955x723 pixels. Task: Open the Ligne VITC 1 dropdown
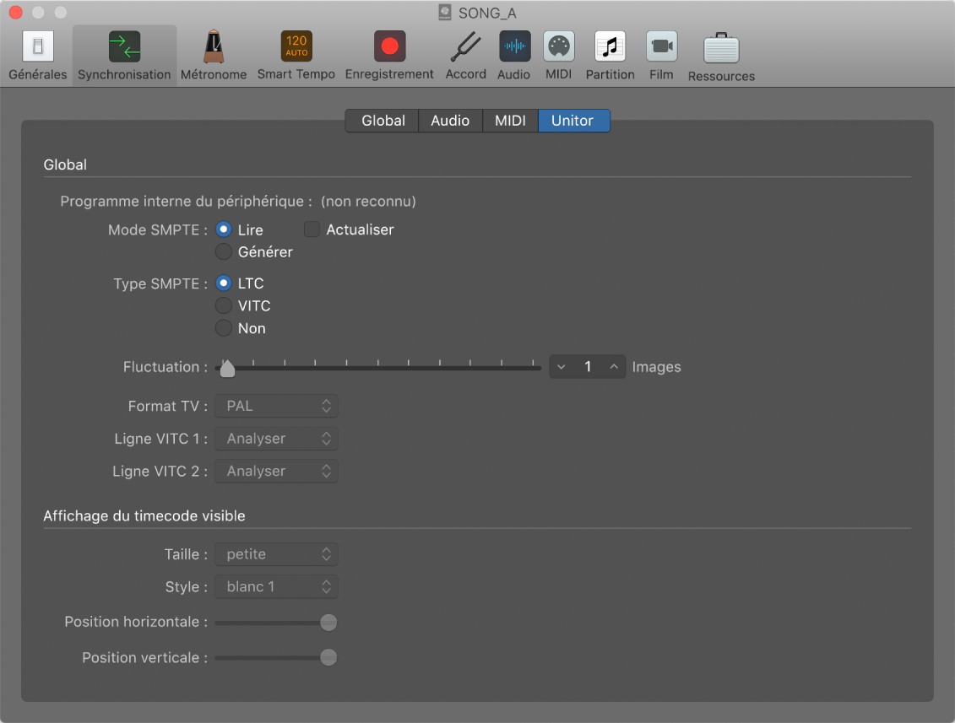(276, 439)
